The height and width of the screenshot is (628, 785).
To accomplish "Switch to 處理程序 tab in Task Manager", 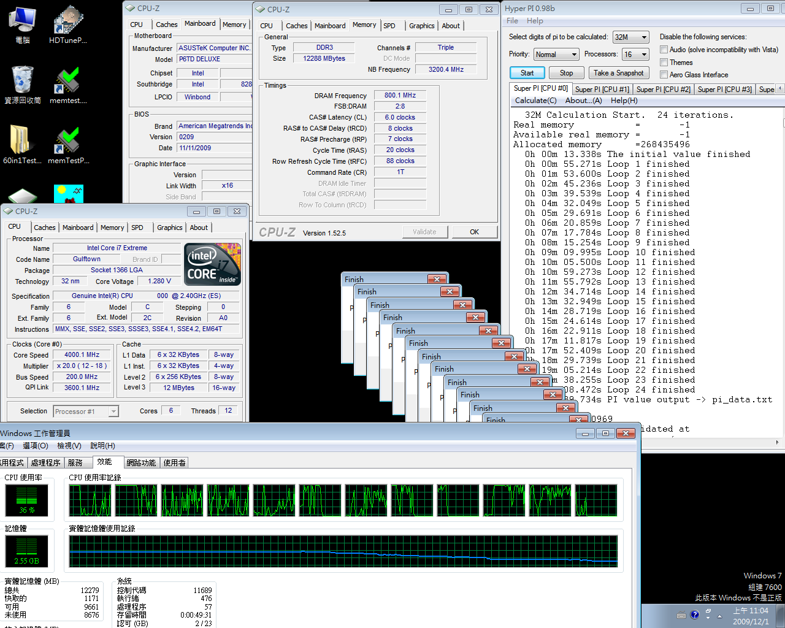I will coord(46,463).
